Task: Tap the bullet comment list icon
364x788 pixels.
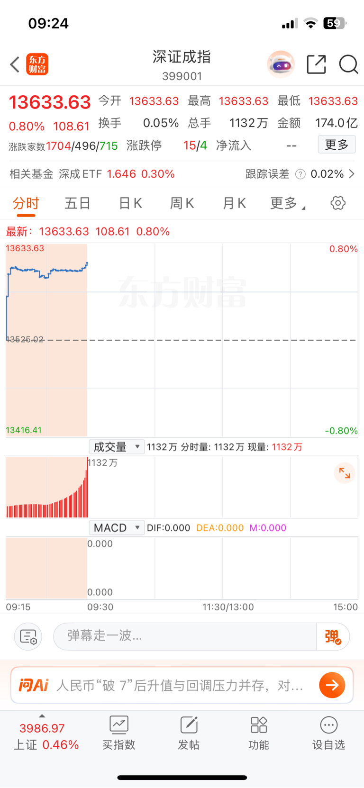Action: pos(28,636)
